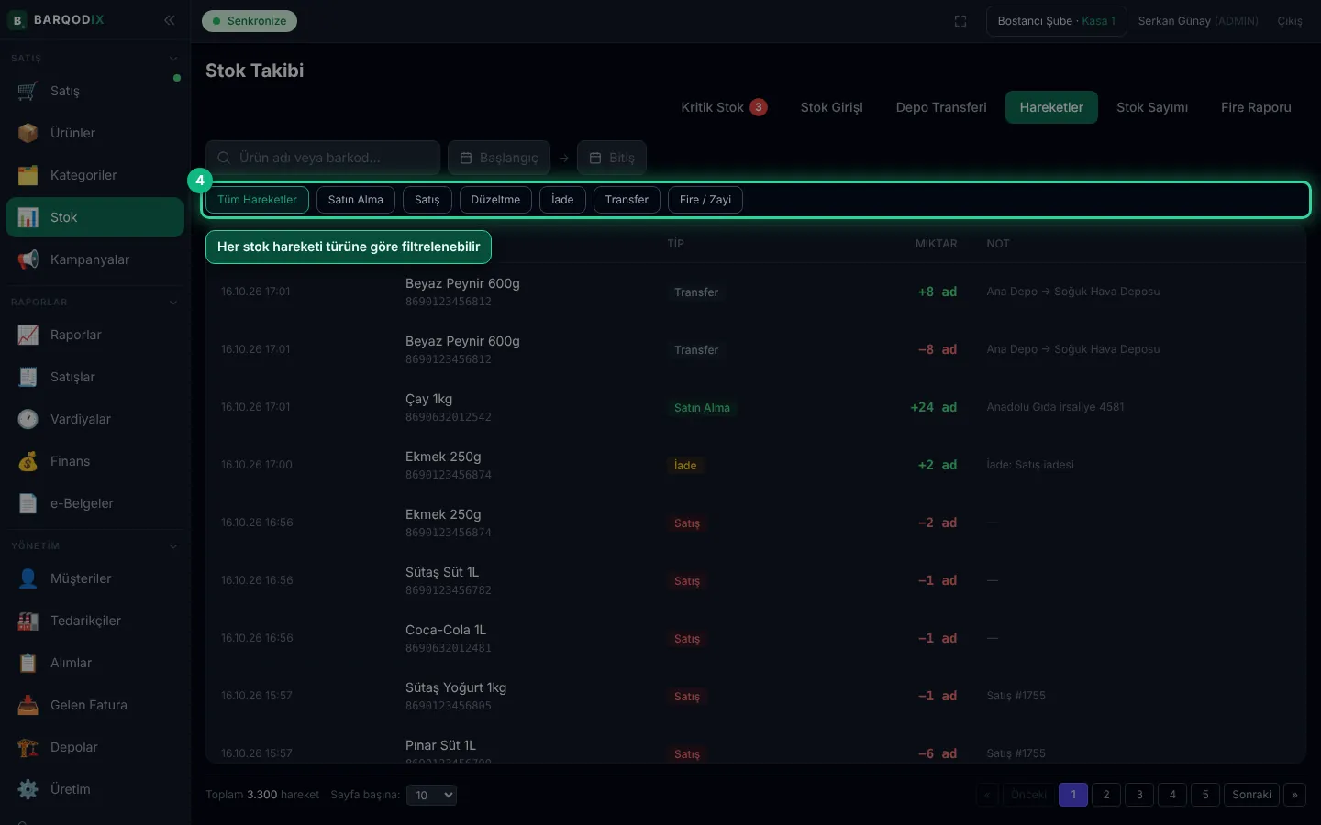Viewport: 1321px width, 825px height.
Task: Click the product name or barcode search field
Action: pyautogui.click(x=323, y=158)
